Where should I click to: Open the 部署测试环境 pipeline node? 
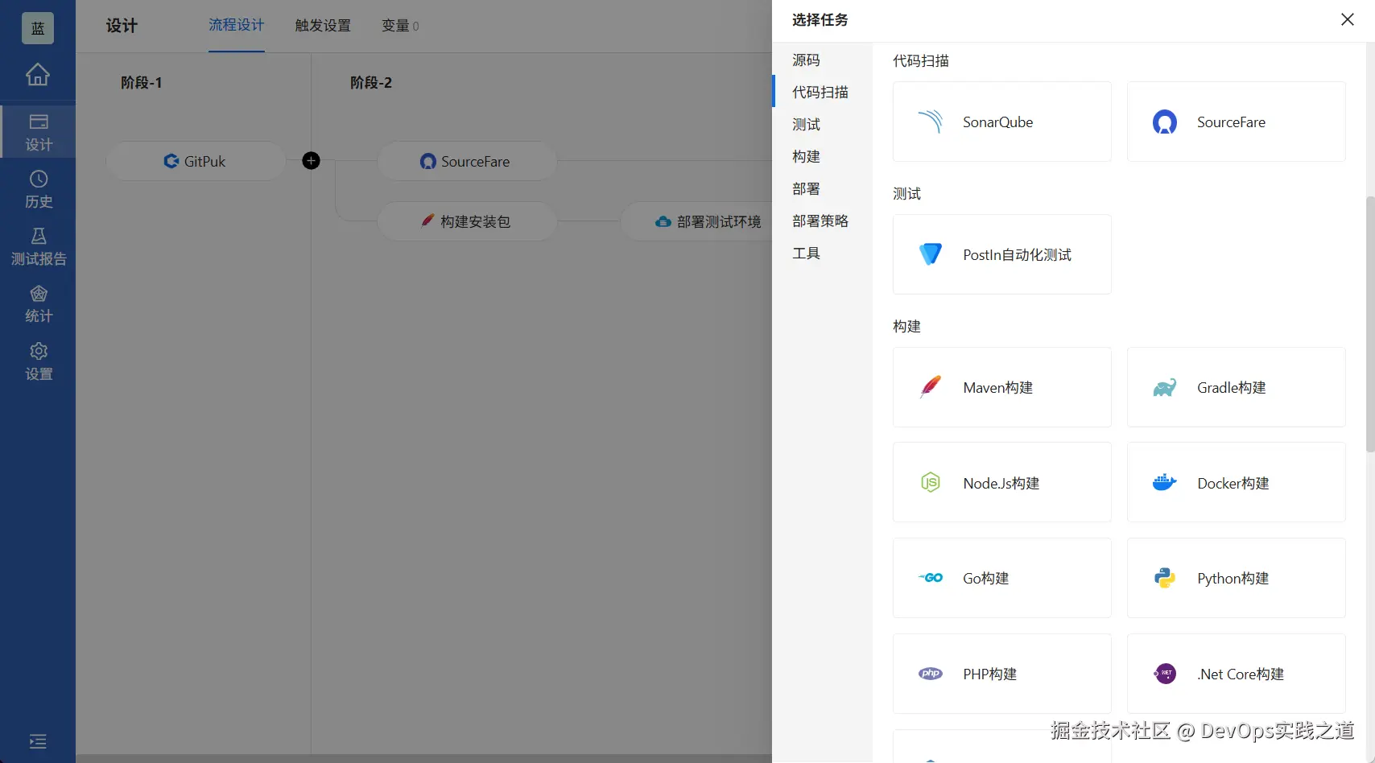pyautogui.click(x=697, y=221)
